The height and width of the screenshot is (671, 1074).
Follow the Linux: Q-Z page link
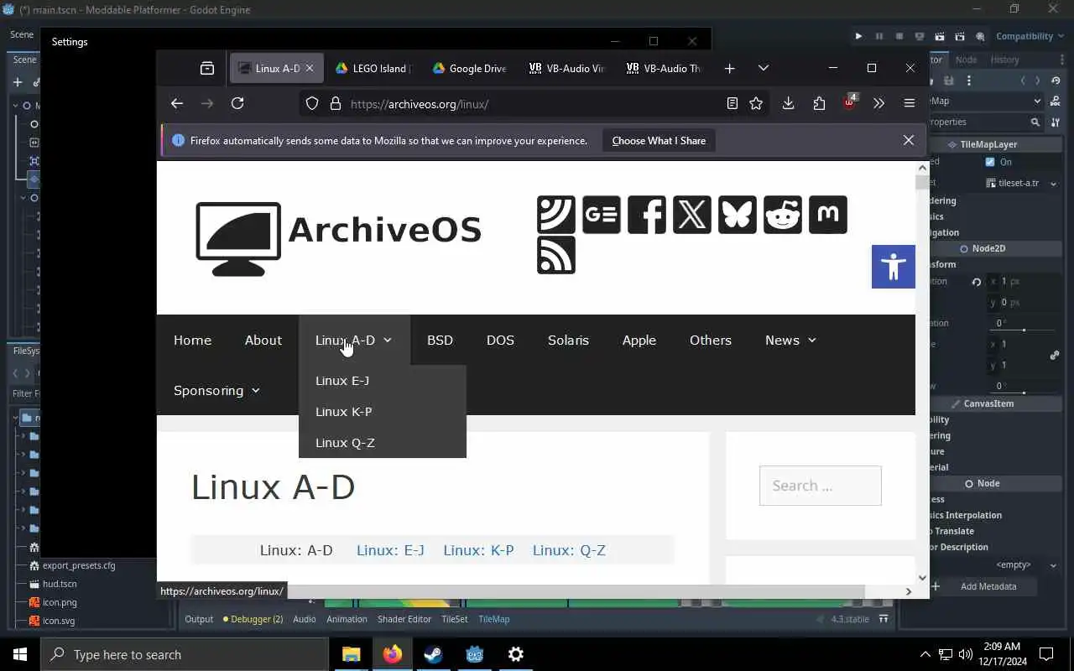(x=569, y=550)
